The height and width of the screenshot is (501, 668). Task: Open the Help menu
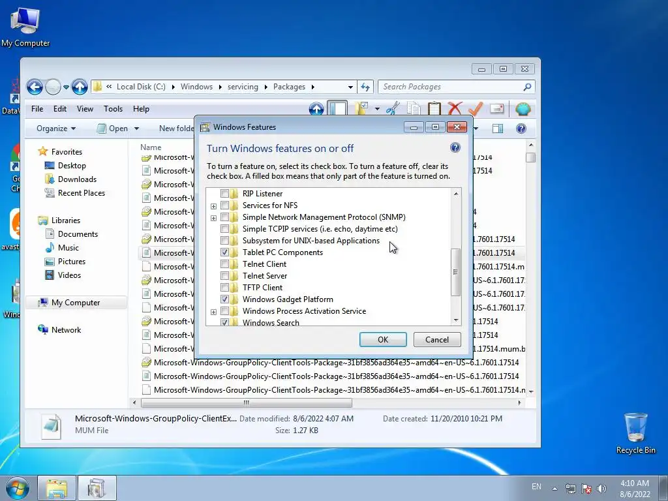[141, 109]
